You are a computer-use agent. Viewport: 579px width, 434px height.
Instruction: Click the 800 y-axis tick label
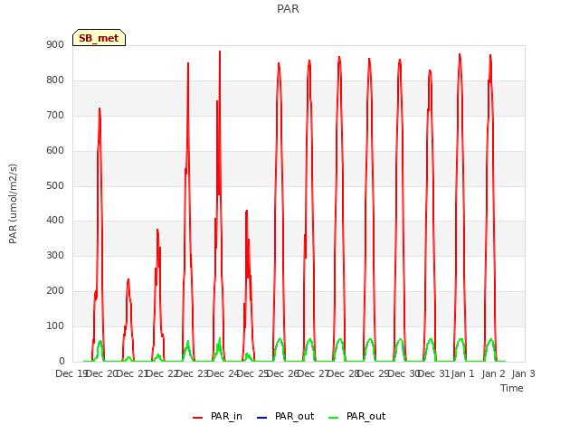[55, 80]
